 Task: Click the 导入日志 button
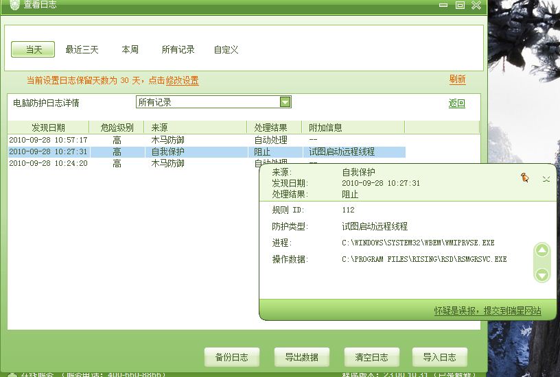440,357
